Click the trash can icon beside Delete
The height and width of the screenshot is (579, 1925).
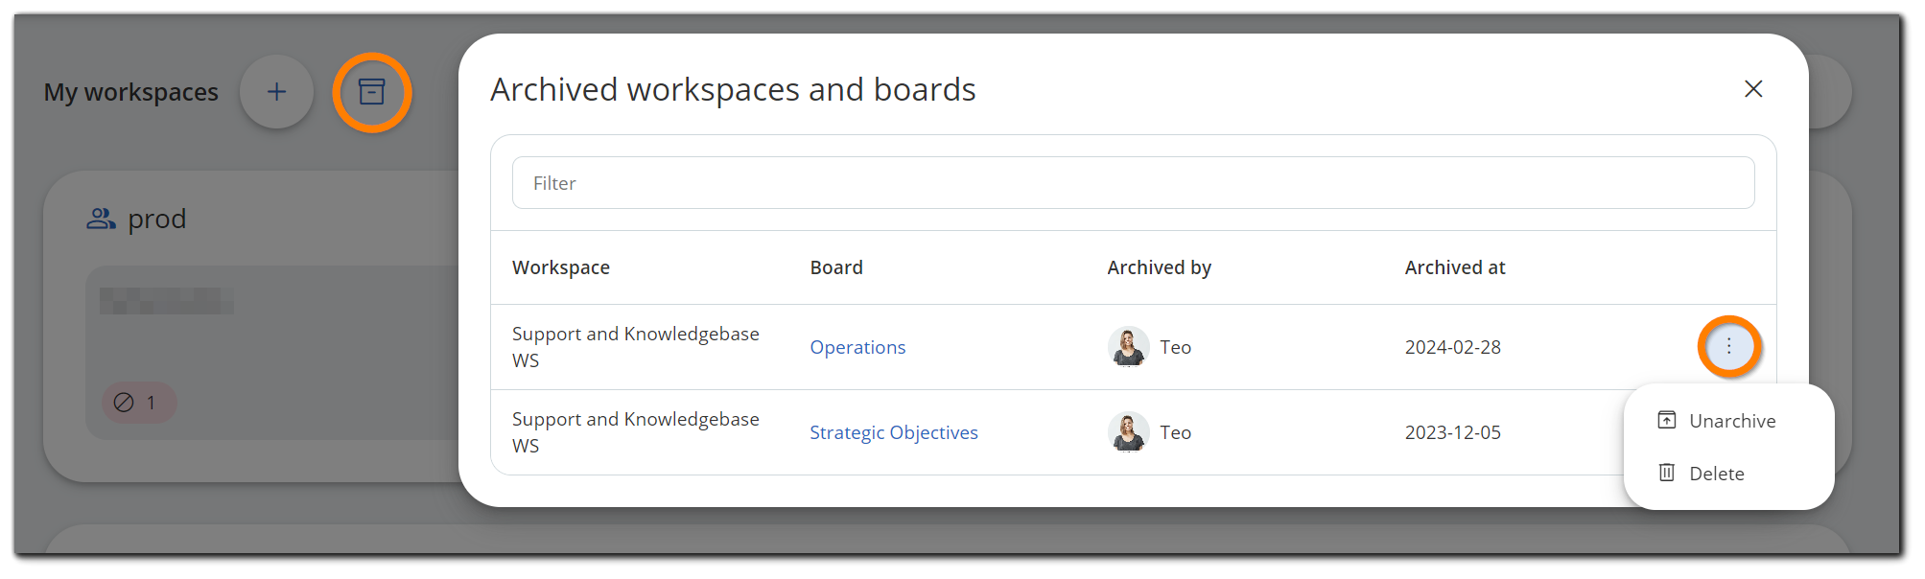click(1666, 473)
